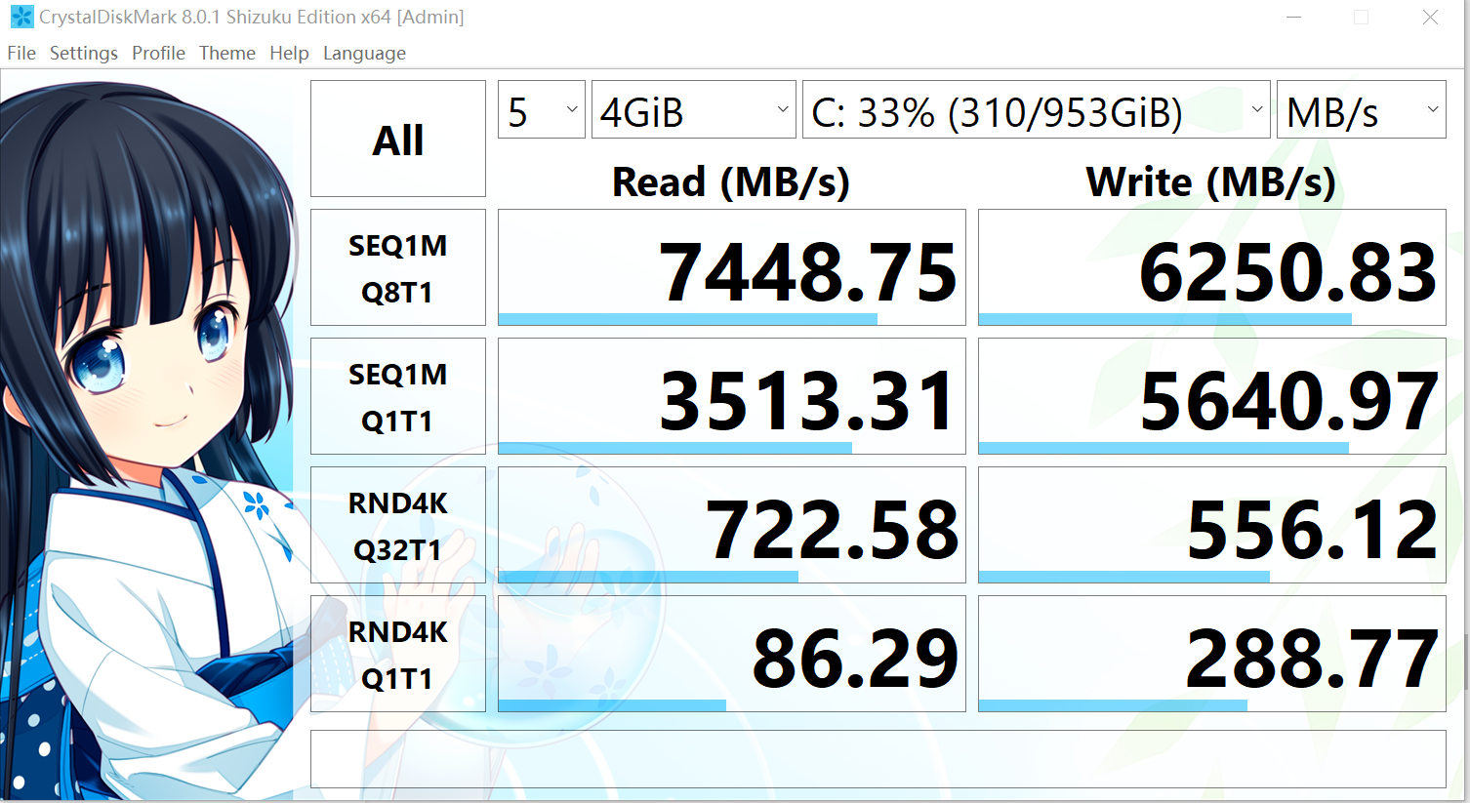Image resolution: width=1470 pixels, height=803 pixels.
Task: Click the comment field at the bottom
Action: coord(877,758)
